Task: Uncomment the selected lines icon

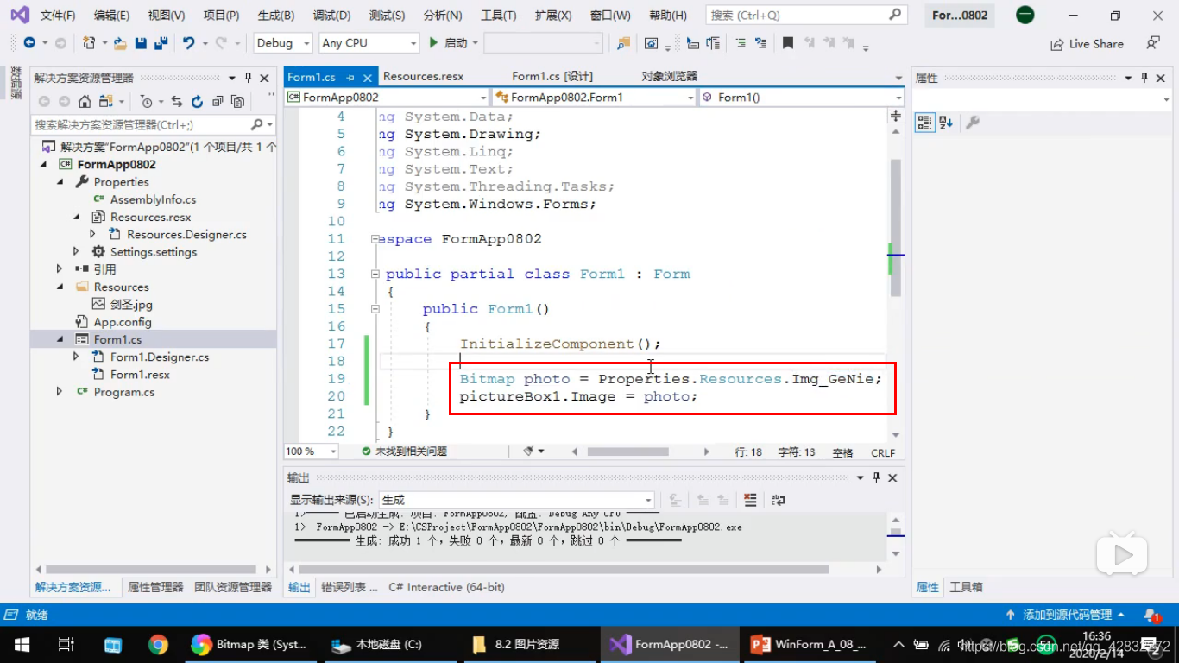Action: point(760,43)
